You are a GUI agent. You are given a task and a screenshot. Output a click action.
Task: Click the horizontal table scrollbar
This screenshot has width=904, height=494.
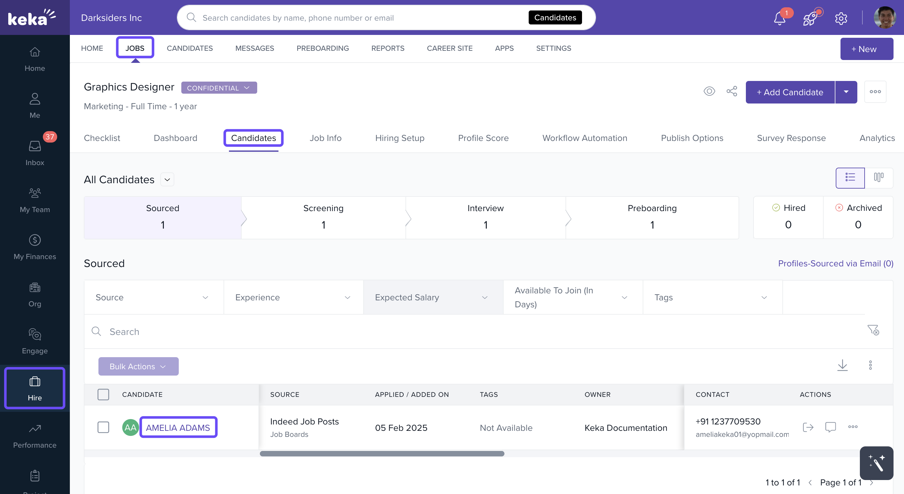(382, 454)
